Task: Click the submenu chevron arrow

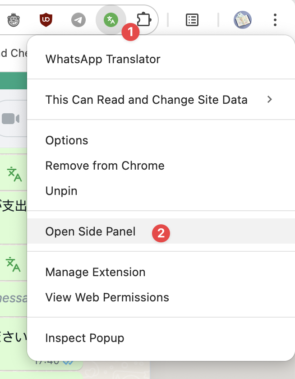Action: 270,99
